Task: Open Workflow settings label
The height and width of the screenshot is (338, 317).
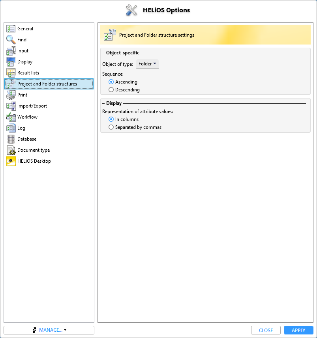Action: [28, 117]
